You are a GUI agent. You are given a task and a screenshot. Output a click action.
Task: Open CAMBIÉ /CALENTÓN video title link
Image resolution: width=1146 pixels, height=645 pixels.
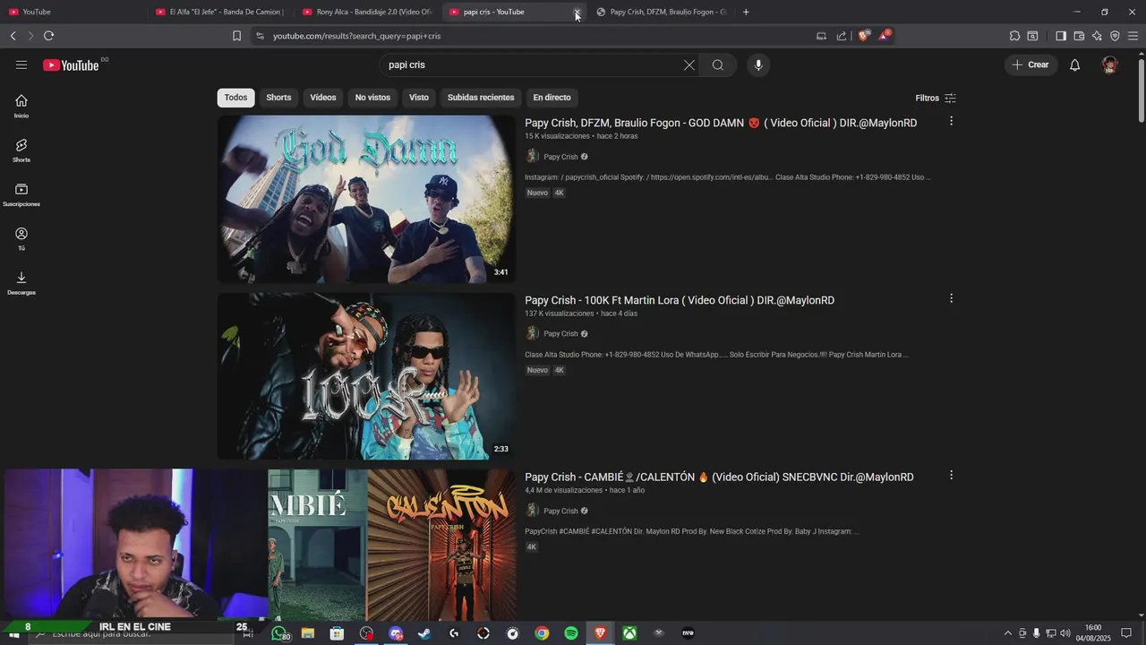[x=719, y=477]
